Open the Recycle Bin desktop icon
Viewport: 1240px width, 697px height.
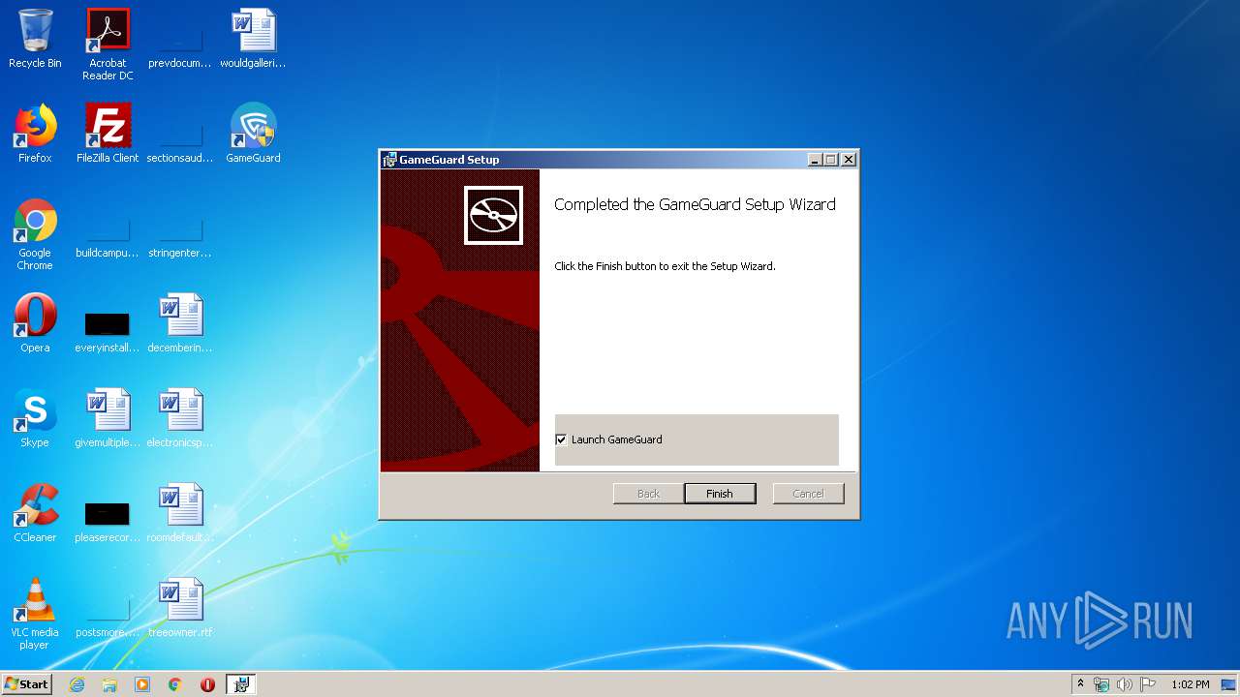[35, 39]
